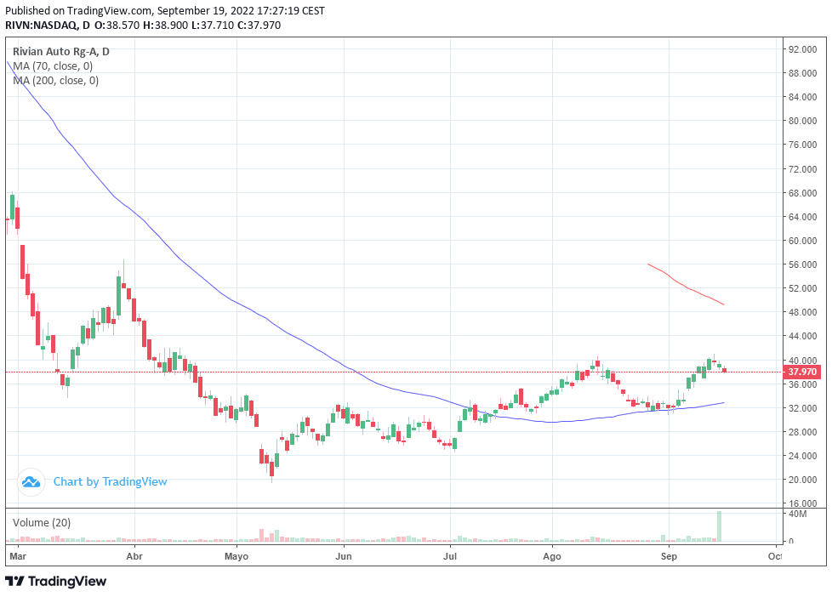832x597 pixels.
Task: Click the 88.000 price axis label
Action: [802, 73]
